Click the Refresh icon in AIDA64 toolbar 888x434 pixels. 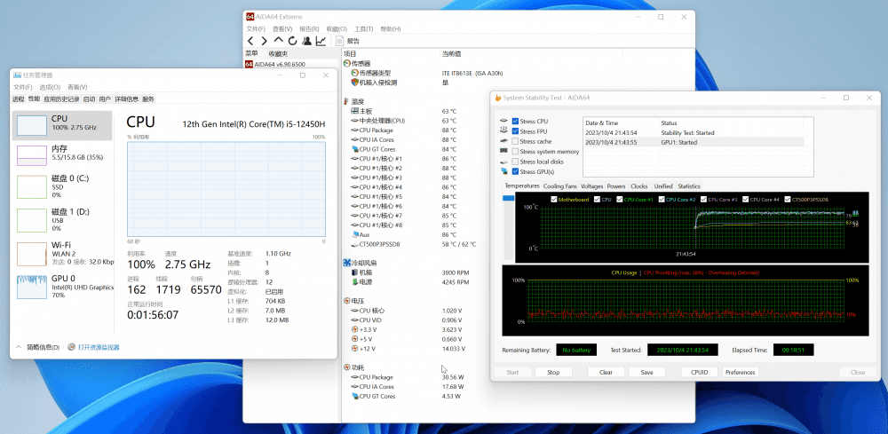tap(292, 41)
